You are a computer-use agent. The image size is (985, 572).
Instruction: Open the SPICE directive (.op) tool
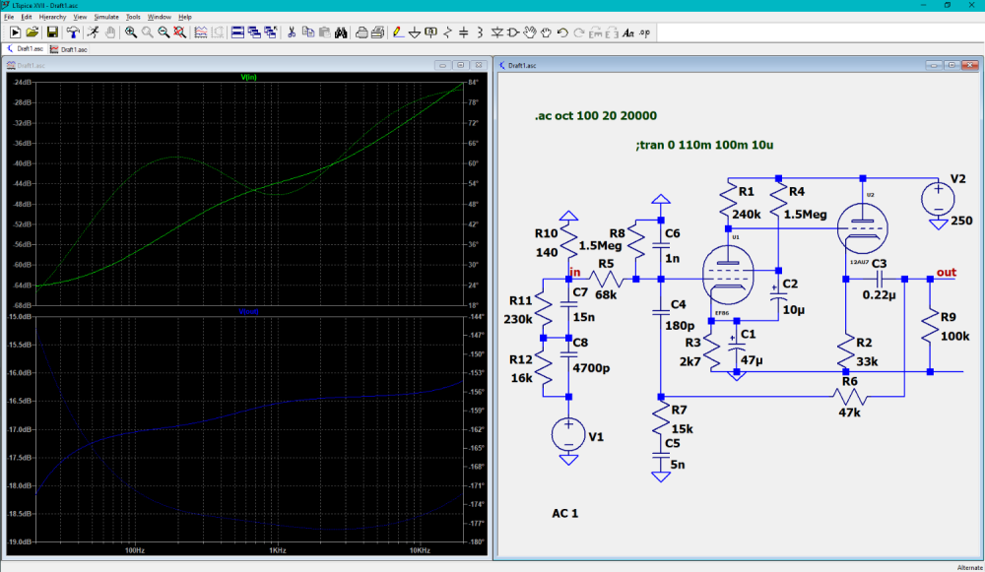[x=644, y=32]
